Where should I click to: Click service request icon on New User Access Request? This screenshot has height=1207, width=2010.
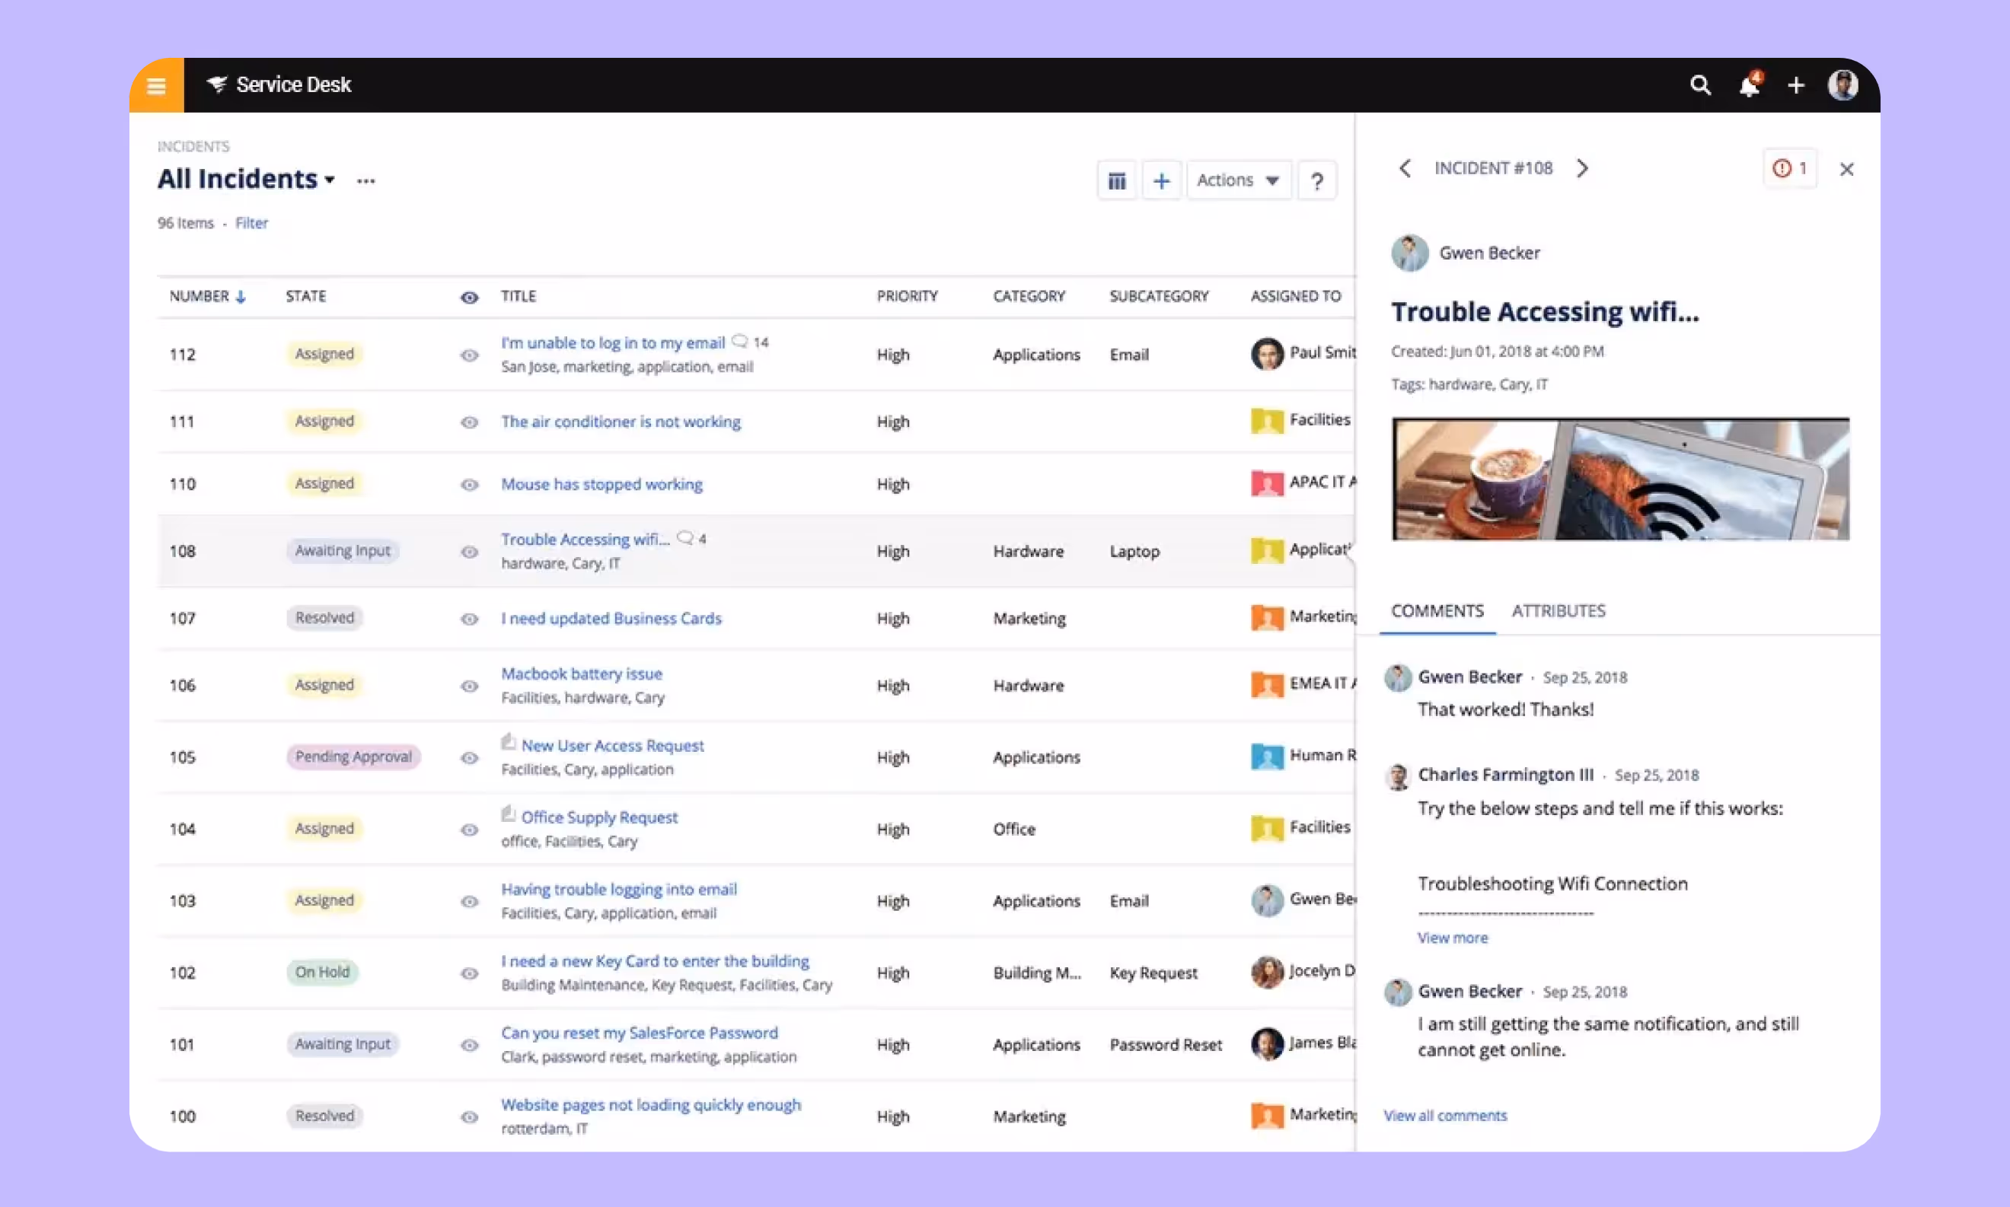[x=509, y=743]
